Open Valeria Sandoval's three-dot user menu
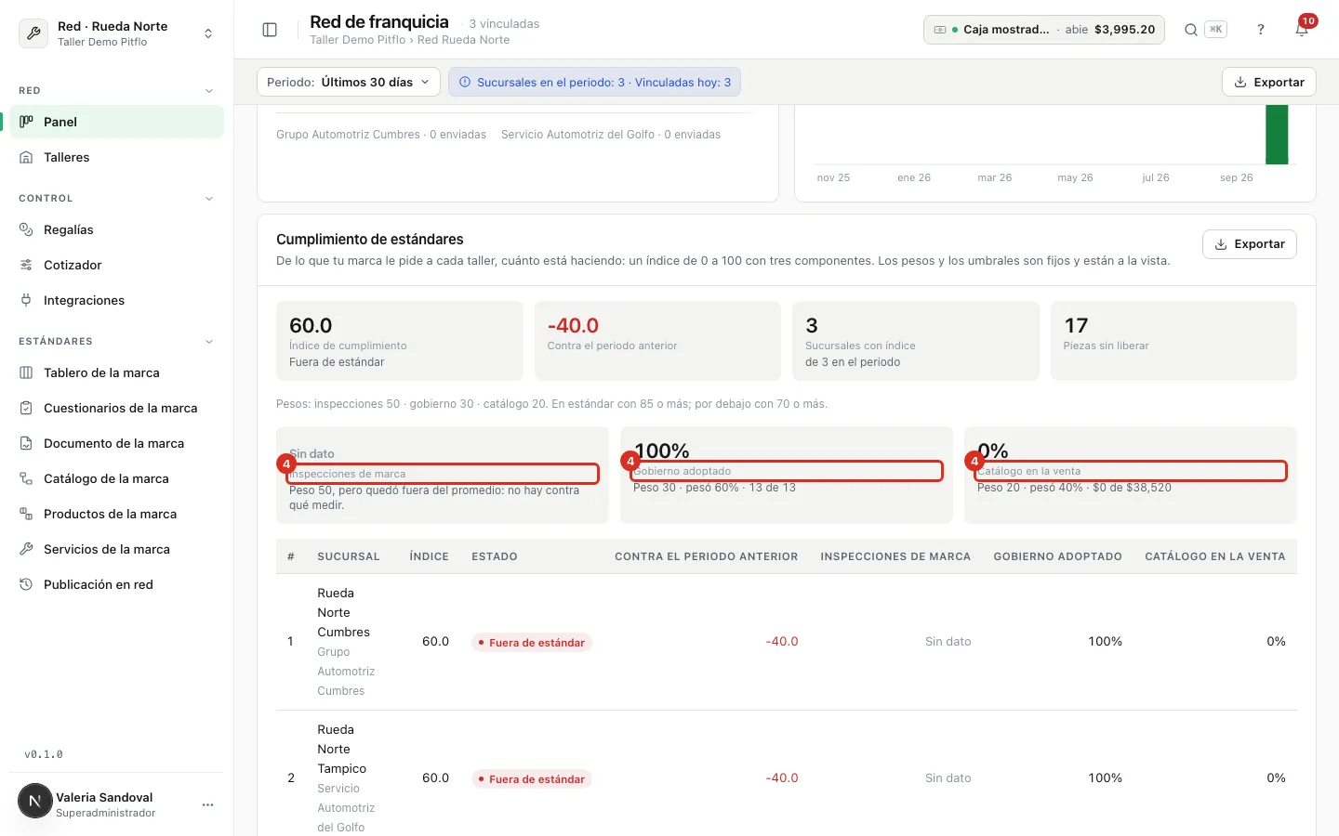Screen dimensions: 1339x836 [207, 804]
